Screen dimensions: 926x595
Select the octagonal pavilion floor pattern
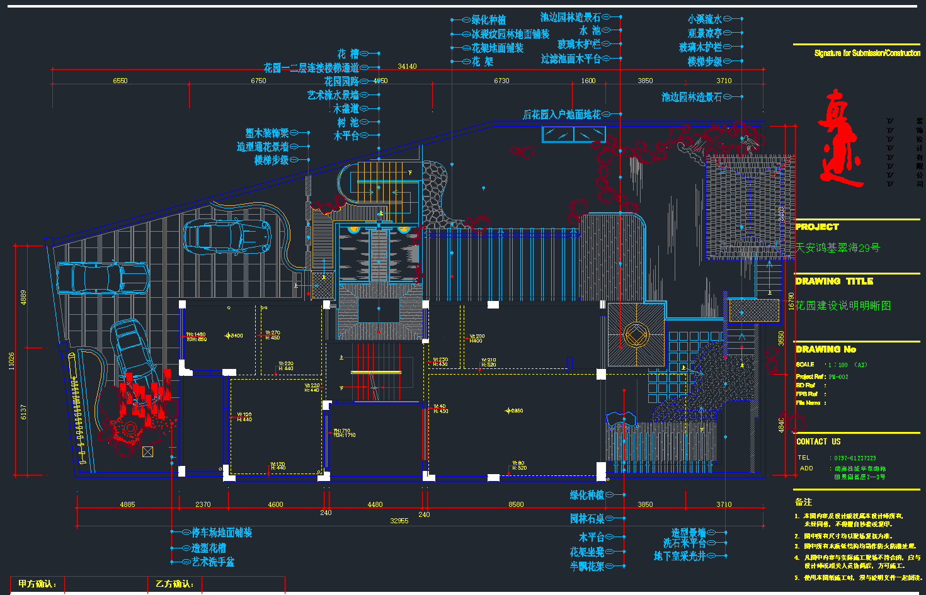tap(636, 335)
